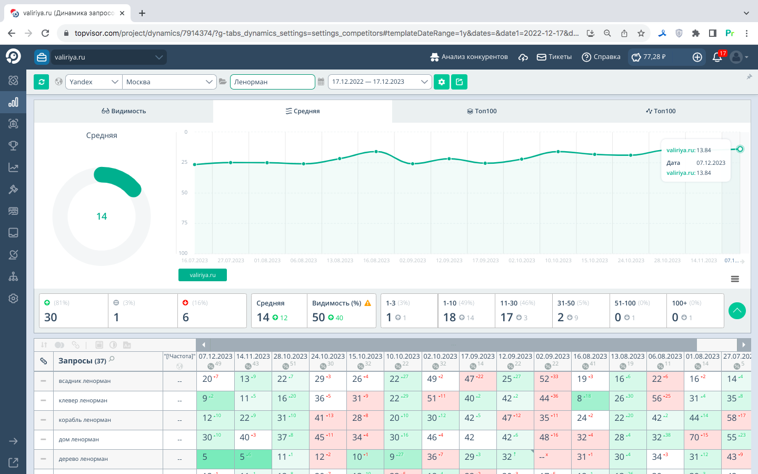Click the external link icon in the sidebar
The width and height of the screenshot is (758, 474).
pos(13,462)
